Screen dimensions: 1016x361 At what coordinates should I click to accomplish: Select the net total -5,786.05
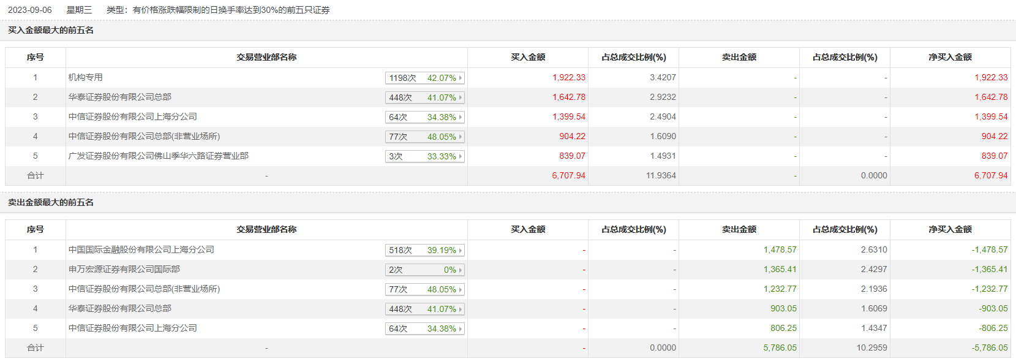[990, 348]
